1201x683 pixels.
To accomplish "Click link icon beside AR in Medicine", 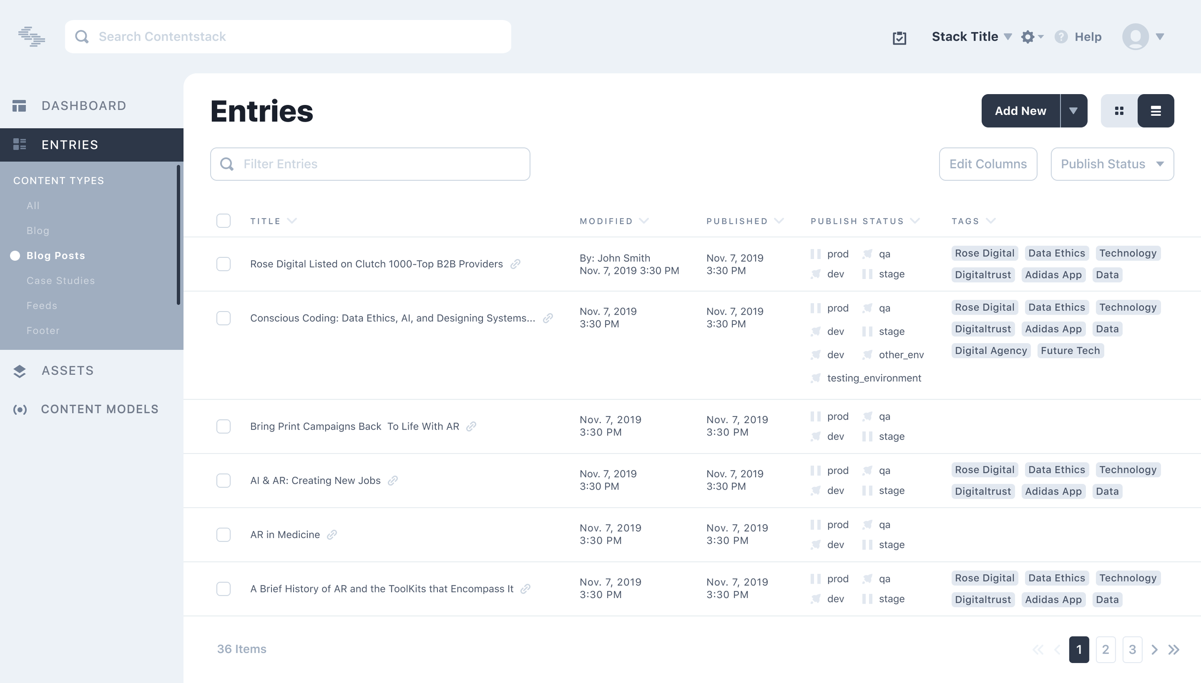I will pyautogui.click(x=332, y=535).
